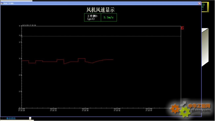
Task: Click the 3.3 tick on the vertical axis
Action: point(20,59)
